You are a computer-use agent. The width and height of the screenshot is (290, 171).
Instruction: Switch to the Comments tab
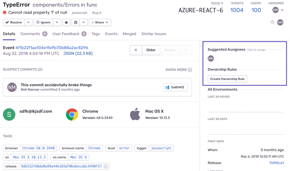pos(30,34)
